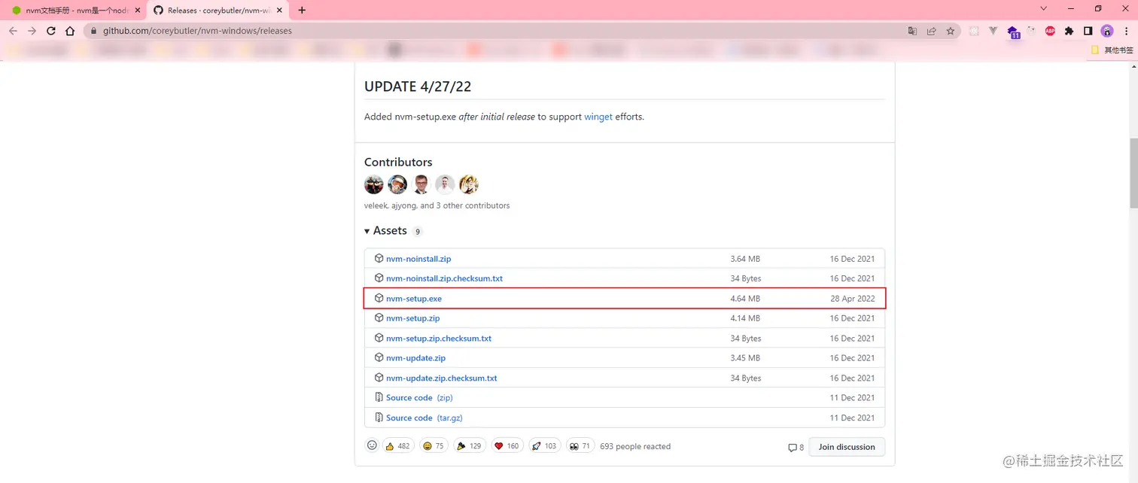Open the Chrome profile avatar
The width and height of the screenshot is (1138, 483).
click(x=1106, y=31)
